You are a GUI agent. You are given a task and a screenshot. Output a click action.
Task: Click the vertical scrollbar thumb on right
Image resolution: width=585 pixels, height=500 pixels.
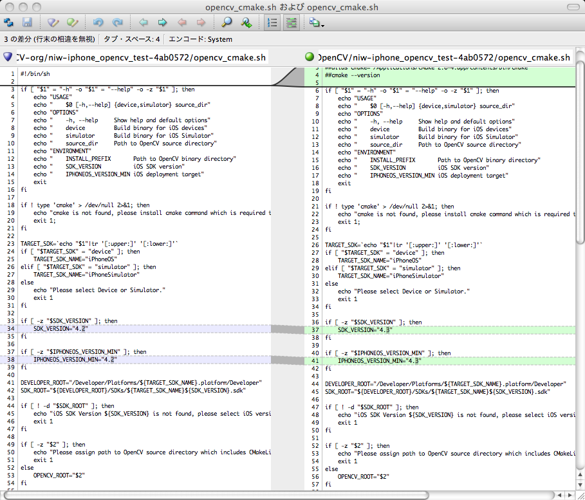coord(580,153)
